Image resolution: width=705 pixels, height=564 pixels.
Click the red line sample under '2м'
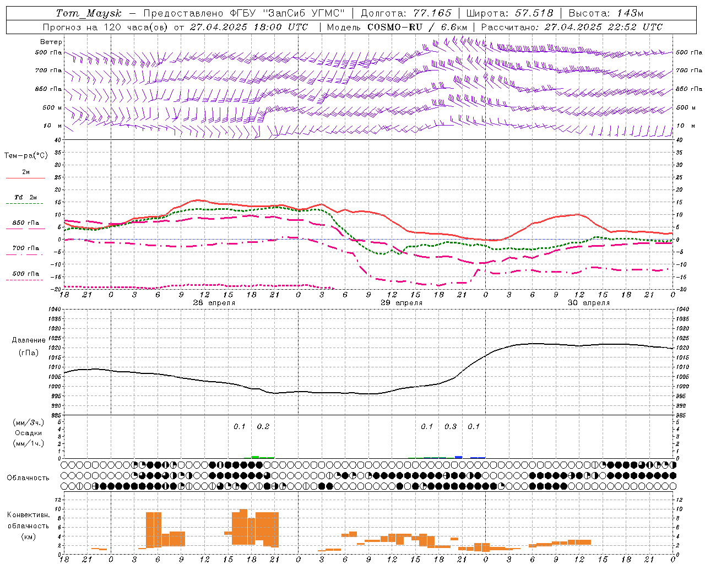[25, 178]
